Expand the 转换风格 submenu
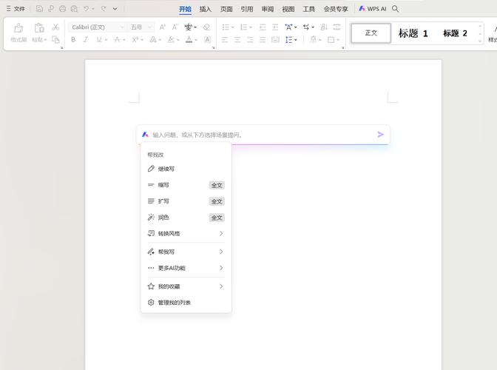This screenshot has height=370, width=497. [186, 233]
